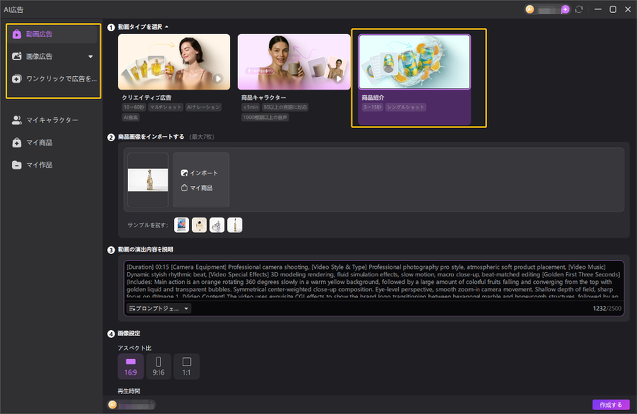Viewport: 638px width, 414px height.
Task: Open the ワンクリックで広告を… one-click ad item
Action: pos(53,79)
